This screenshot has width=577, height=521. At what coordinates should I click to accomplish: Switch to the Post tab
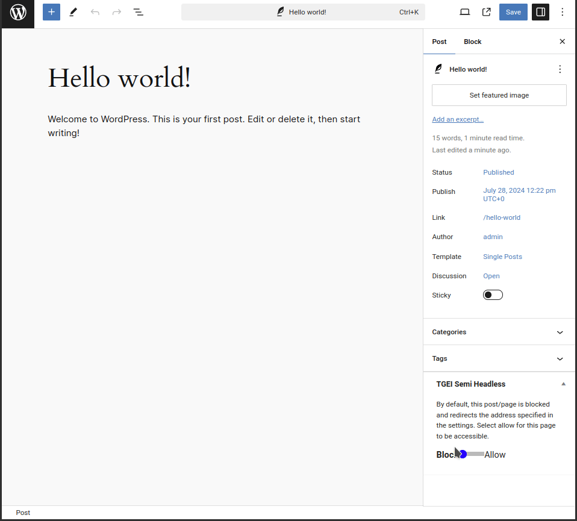pos(439,42)
